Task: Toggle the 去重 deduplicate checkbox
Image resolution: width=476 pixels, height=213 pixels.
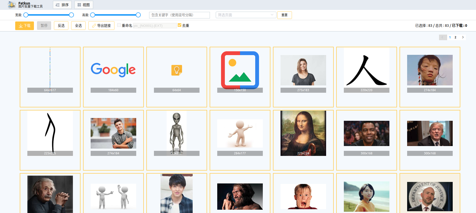Action: 180,25
